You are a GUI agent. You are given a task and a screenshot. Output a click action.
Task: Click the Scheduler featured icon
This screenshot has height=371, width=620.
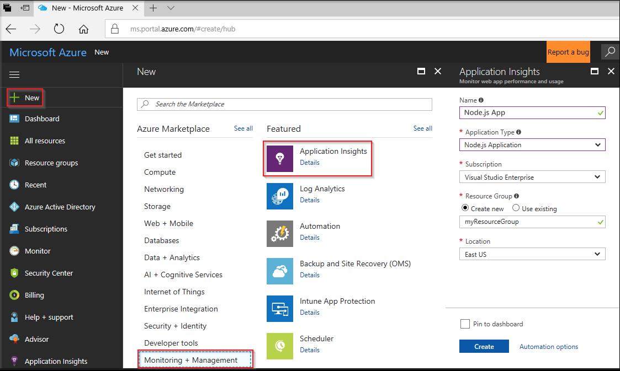tap(280, 346)
